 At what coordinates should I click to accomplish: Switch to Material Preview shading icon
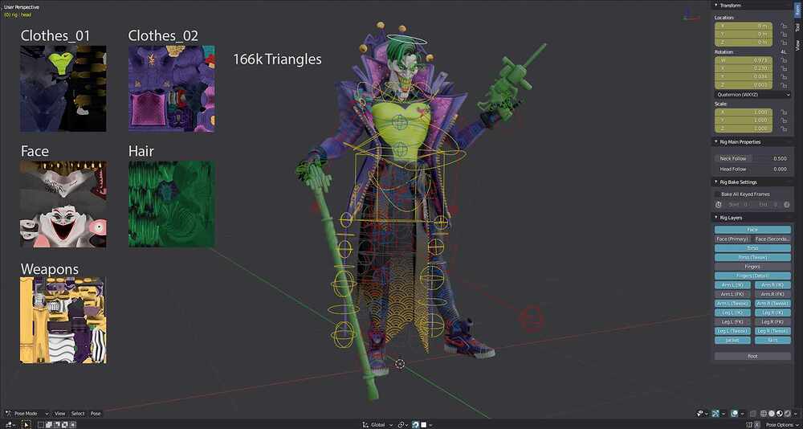[x=780, y=414]
